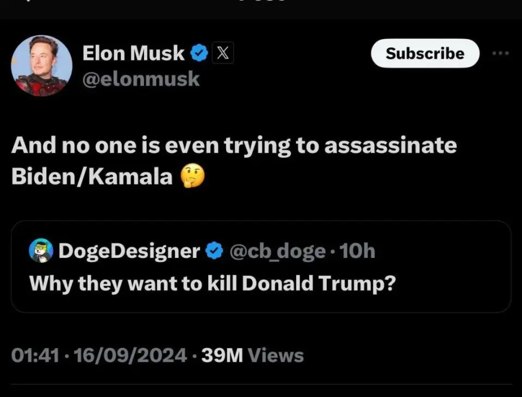Click the X affiliation badge icon
The height and width of the screenshot is (397, 522).
[x=222, y=53]
